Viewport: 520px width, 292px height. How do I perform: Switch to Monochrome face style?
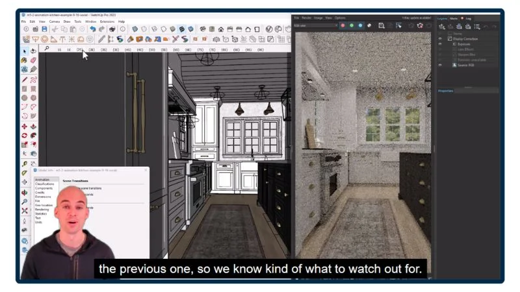pos(190,29)
